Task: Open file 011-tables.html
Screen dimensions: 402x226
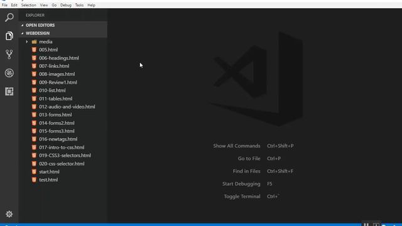Action: coord(56,99)
